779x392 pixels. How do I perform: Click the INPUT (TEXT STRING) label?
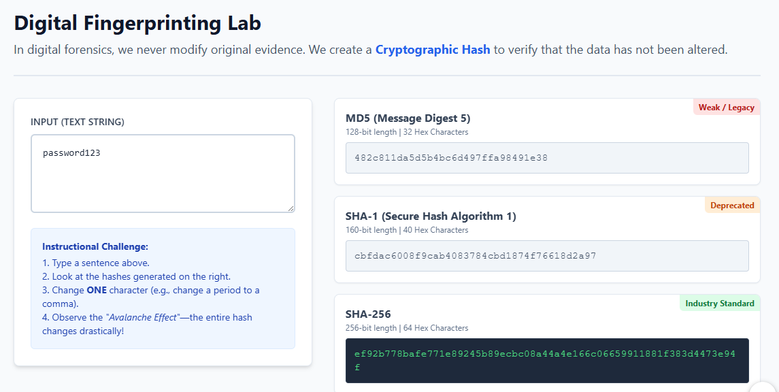click(x=78, y=122)
